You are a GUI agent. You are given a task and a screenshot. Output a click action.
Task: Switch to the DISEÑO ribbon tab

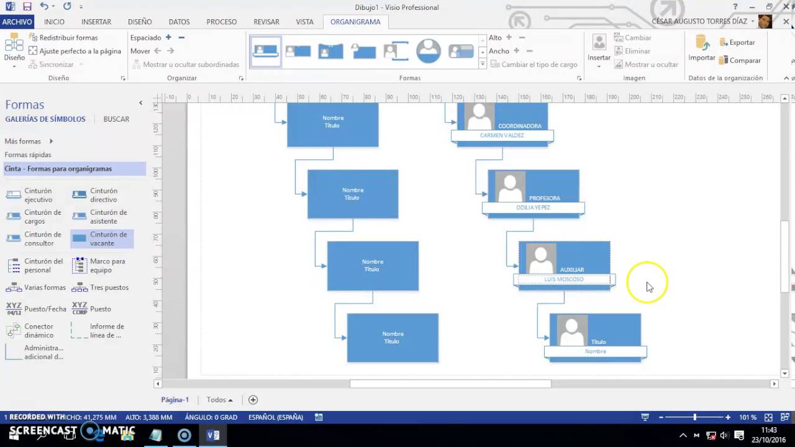point(140,22)
